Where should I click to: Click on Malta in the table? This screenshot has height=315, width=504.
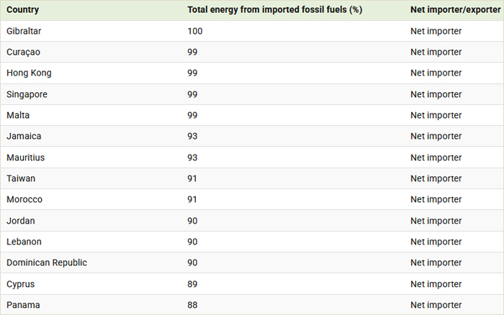pyautogui.click(x=18, y=115)
